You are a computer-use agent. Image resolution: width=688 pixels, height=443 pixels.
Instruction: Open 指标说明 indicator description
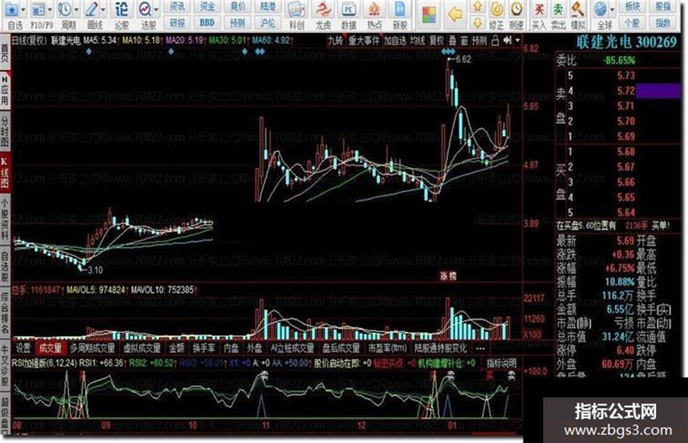(x=502, y=363)
